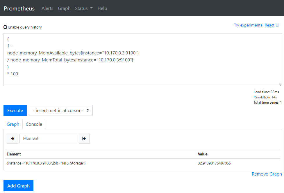Click inside the query expression text area
Screen dimensions: 284x193
[142, 60]
